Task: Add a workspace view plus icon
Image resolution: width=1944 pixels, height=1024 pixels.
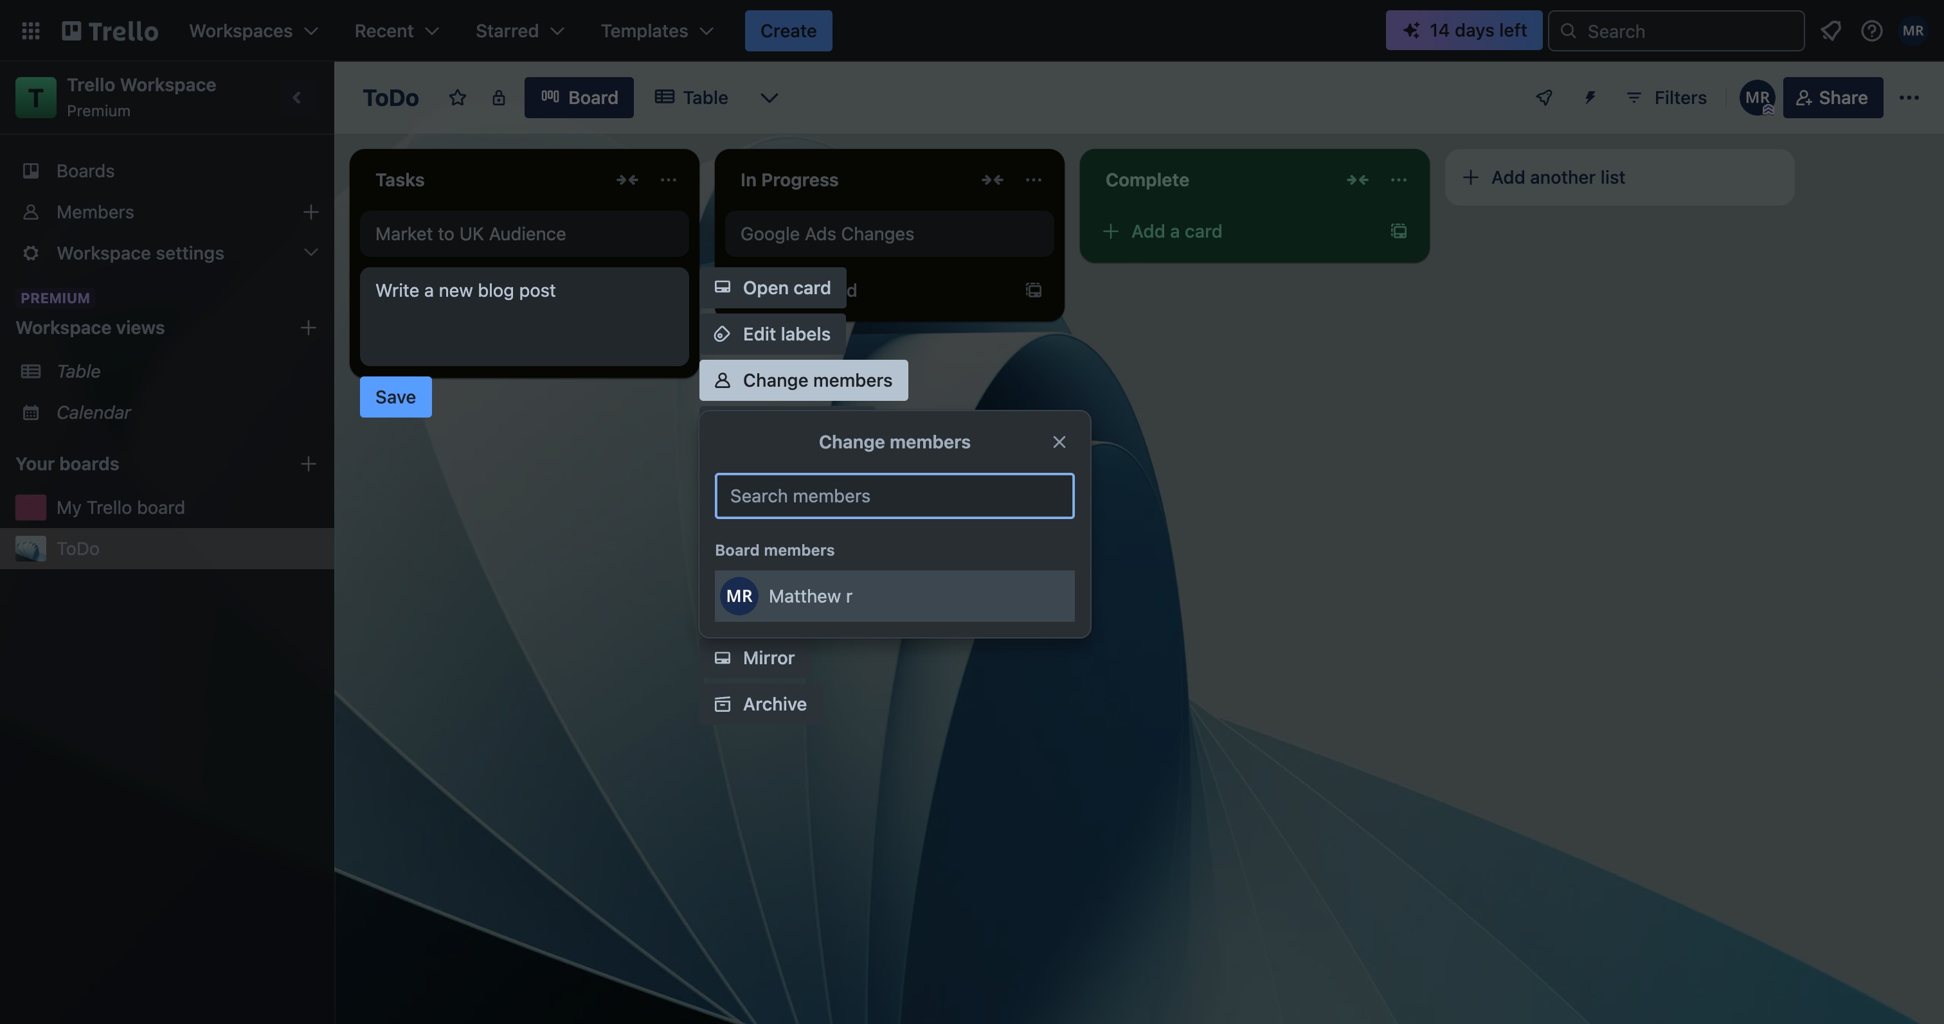Action: [308, 327]
